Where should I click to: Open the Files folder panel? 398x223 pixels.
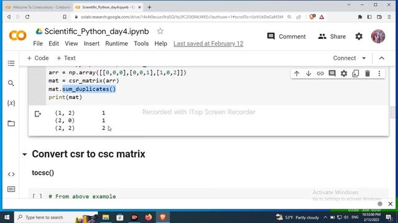click(11, 123)
